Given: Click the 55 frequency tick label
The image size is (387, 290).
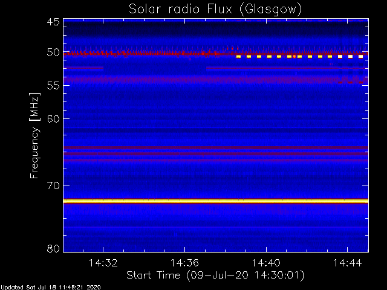Looking at the screenshot, I should (x=53, y=85).
